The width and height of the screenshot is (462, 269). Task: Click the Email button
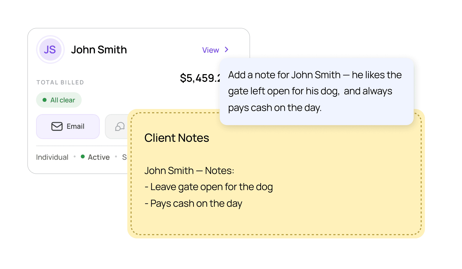click(x=68, y=126)
